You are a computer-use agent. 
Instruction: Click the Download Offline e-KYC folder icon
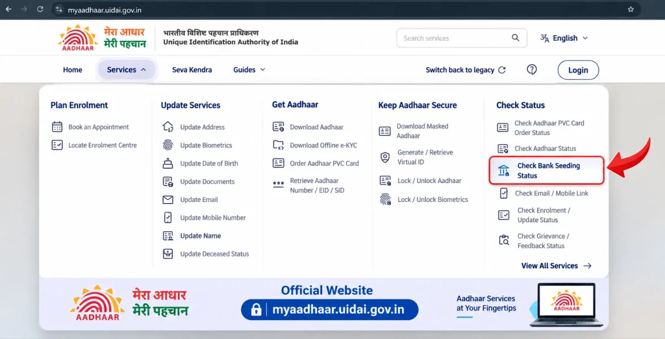278,145
